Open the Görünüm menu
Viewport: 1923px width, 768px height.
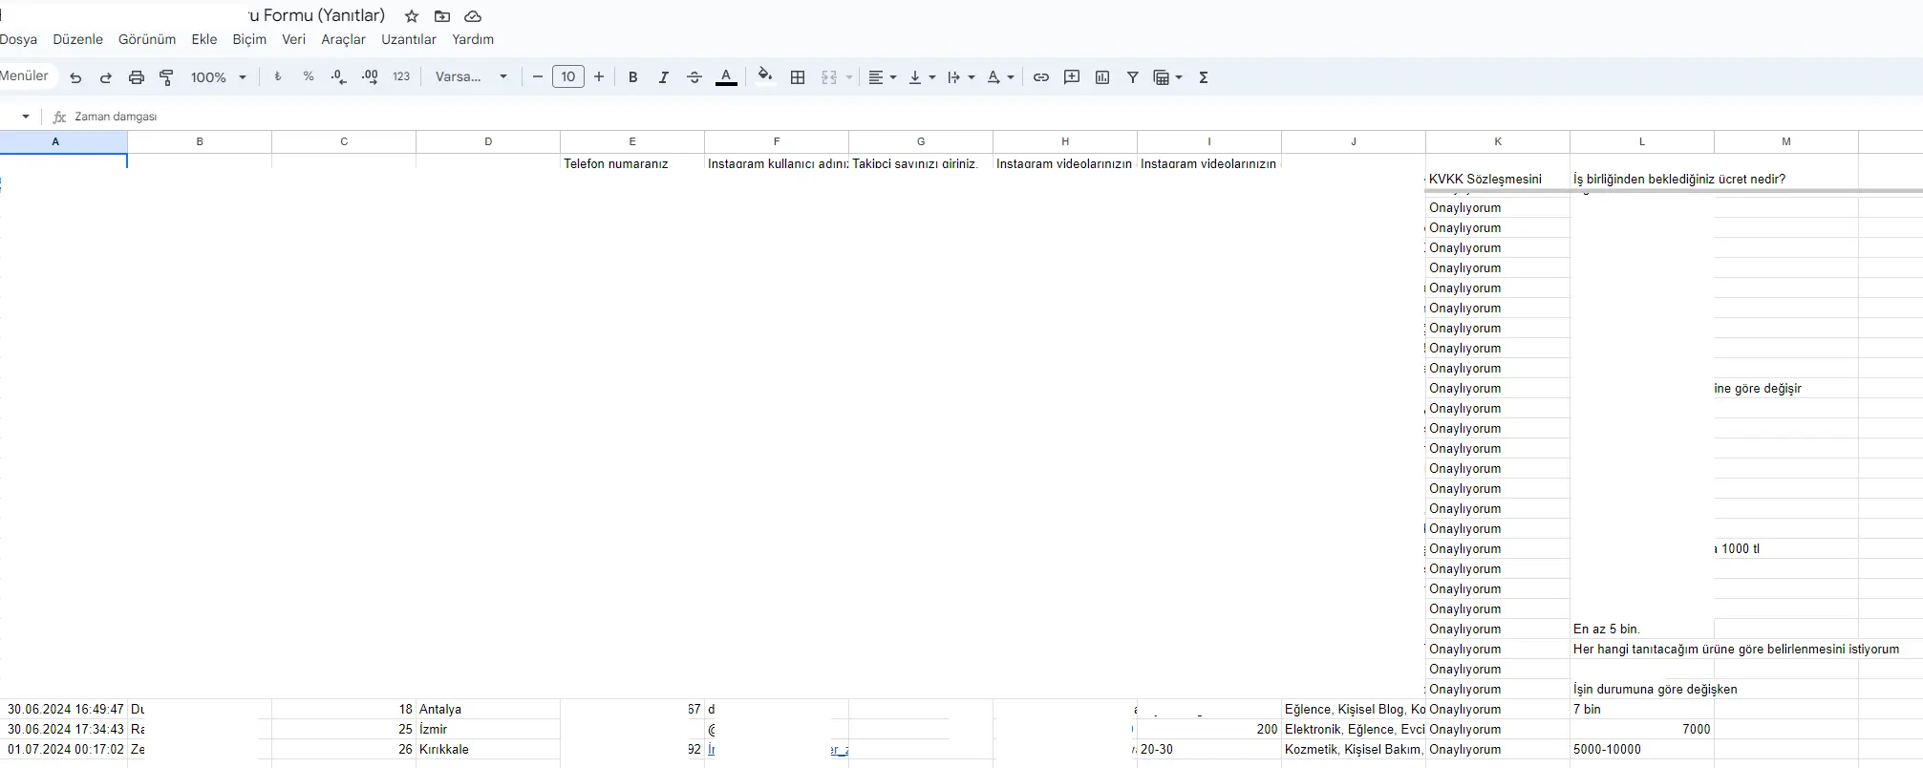(147, 39)
